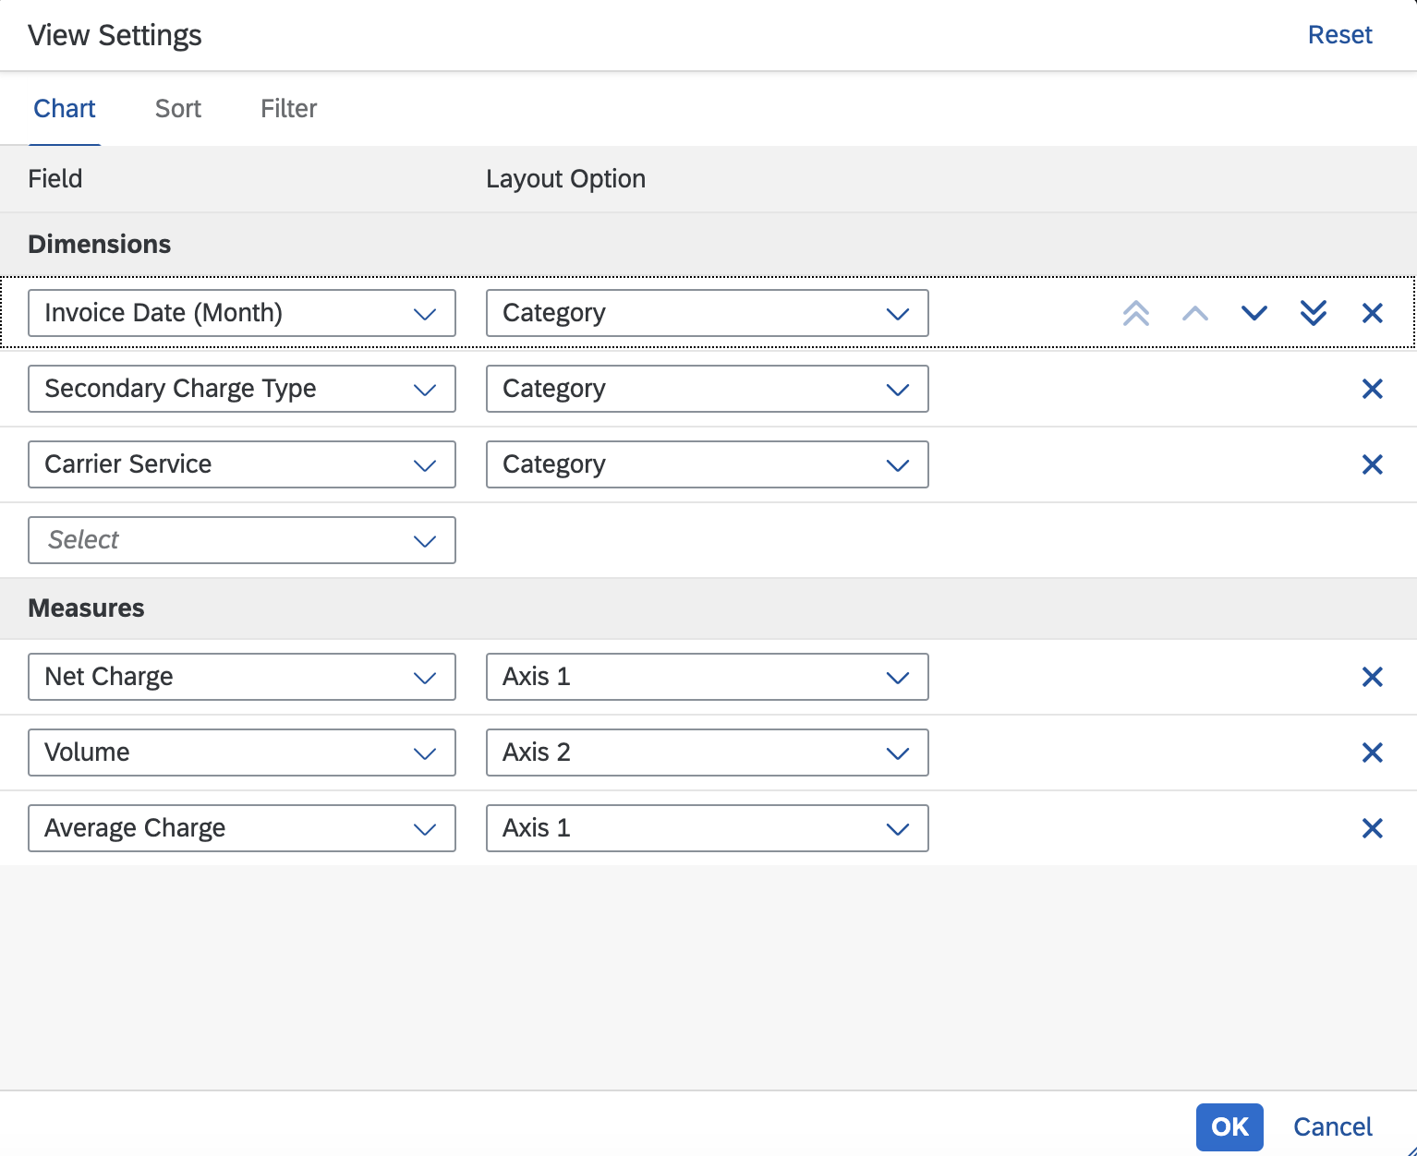Open the Axis 1 dropdown for Average Charge

[x=897, y=828]
